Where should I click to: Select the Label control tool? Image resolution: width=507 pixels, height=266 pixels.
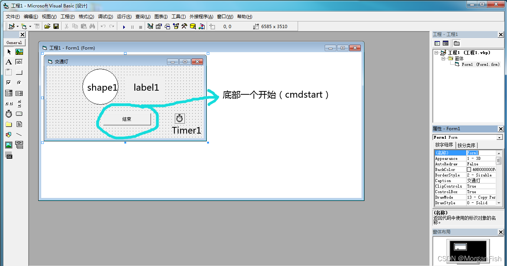9,62
